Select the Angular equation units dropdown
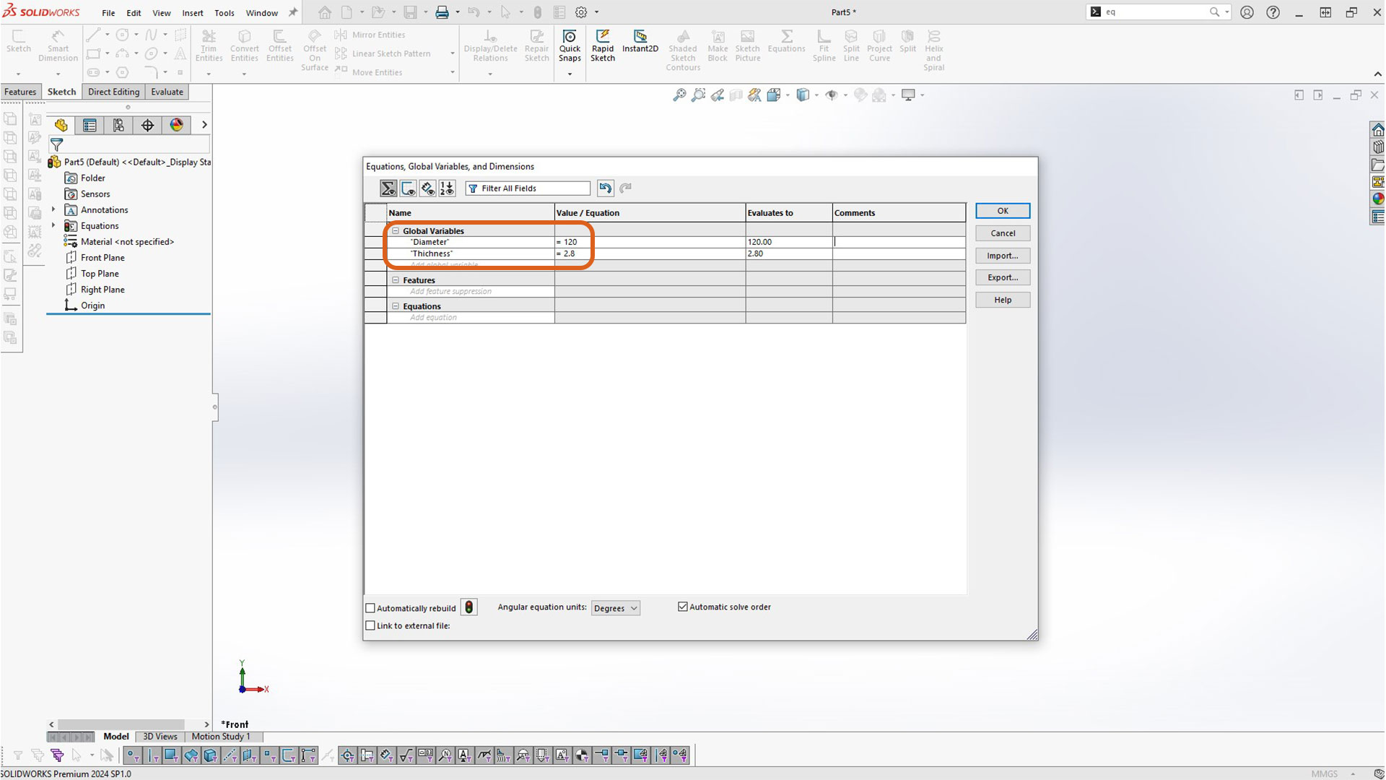Screen dimensions: 1386x780 (x=613, y=607)
